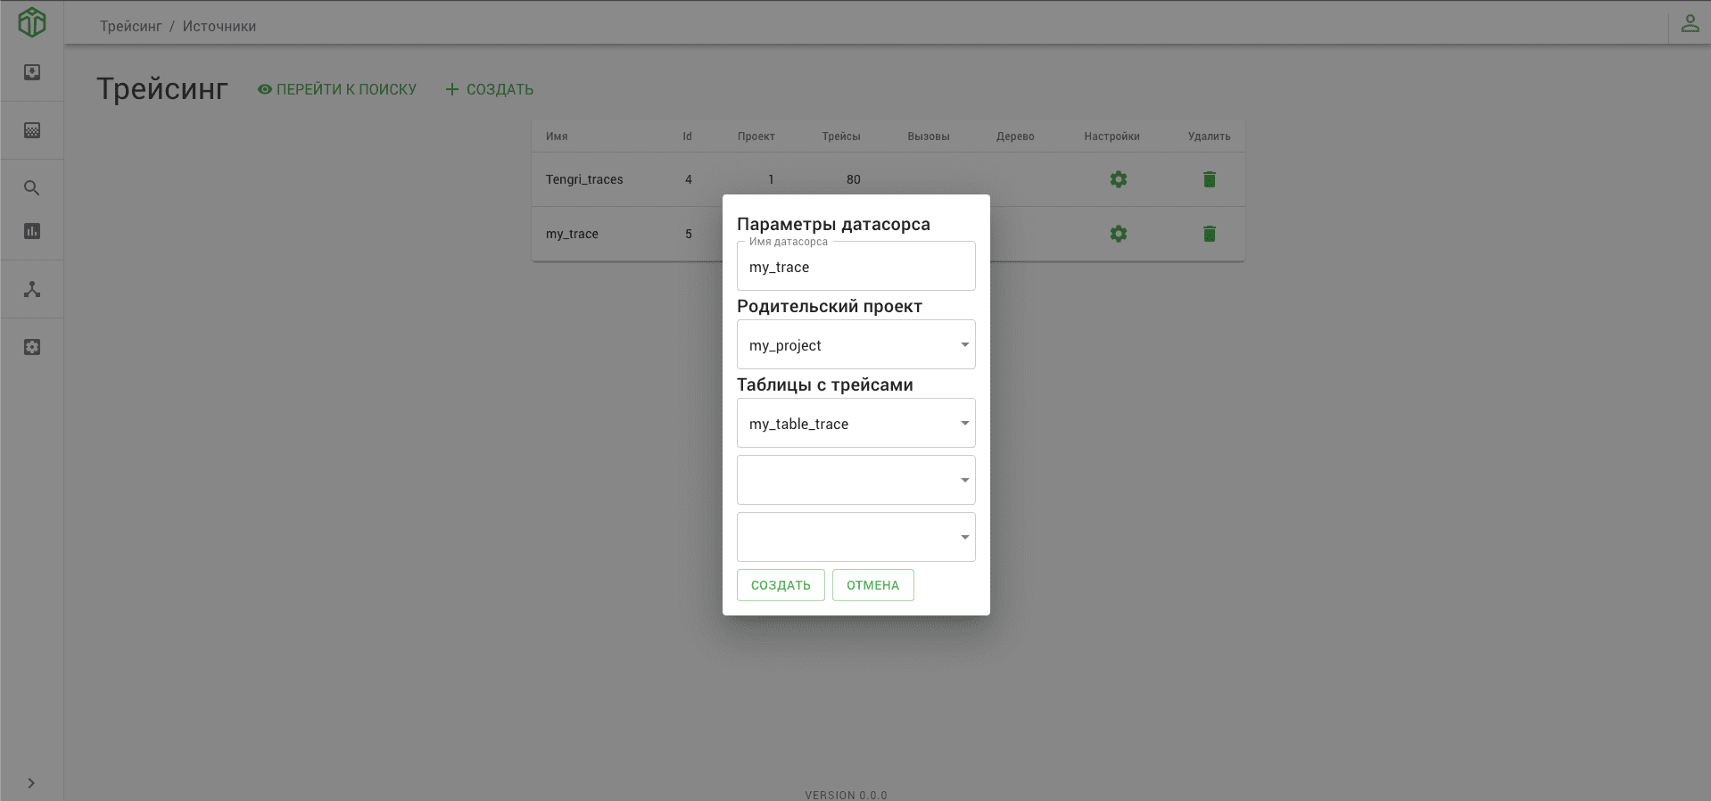Screen dimensions: 1711x801
Task: Click trash icon in my_trace row
Action: pos(1209,234)
